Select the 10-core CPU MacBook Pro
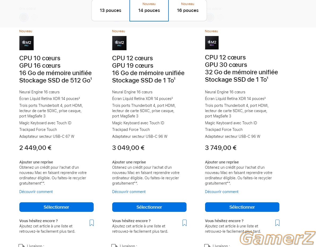Image resolution: width=316 pixels, height=247 pixels. pos(57,207)
